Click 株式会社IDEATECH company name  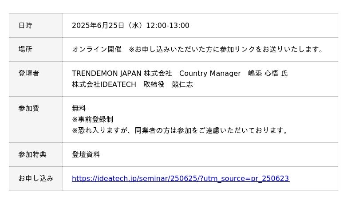pos(104,84)
